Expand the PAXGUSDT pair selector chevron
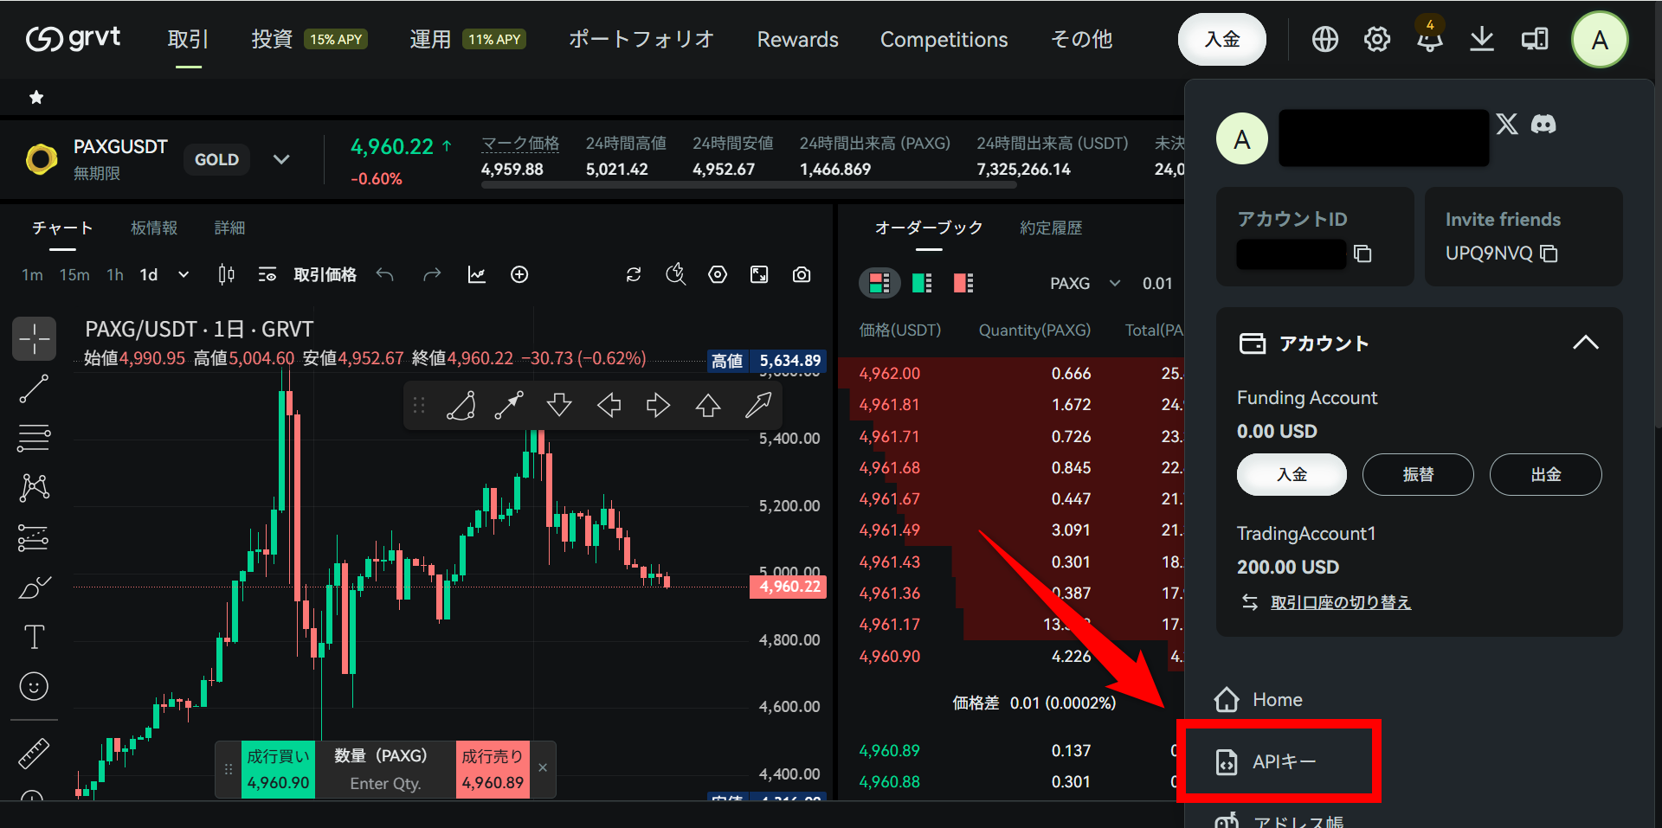Screen dimensions: 1662x828 point(281,159)
